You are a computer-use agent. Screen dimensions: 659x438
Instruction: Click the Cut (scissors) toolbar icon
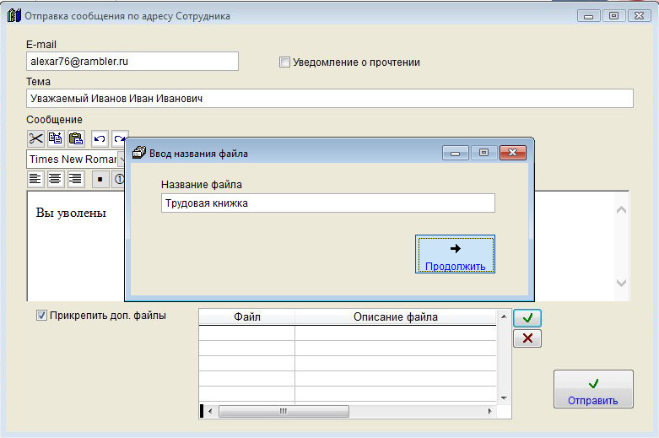tap(35, 138)
